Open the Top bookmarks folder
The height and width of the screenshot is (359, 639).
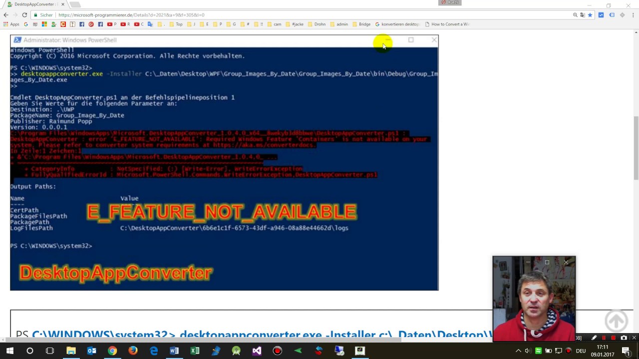coord(176,24)
